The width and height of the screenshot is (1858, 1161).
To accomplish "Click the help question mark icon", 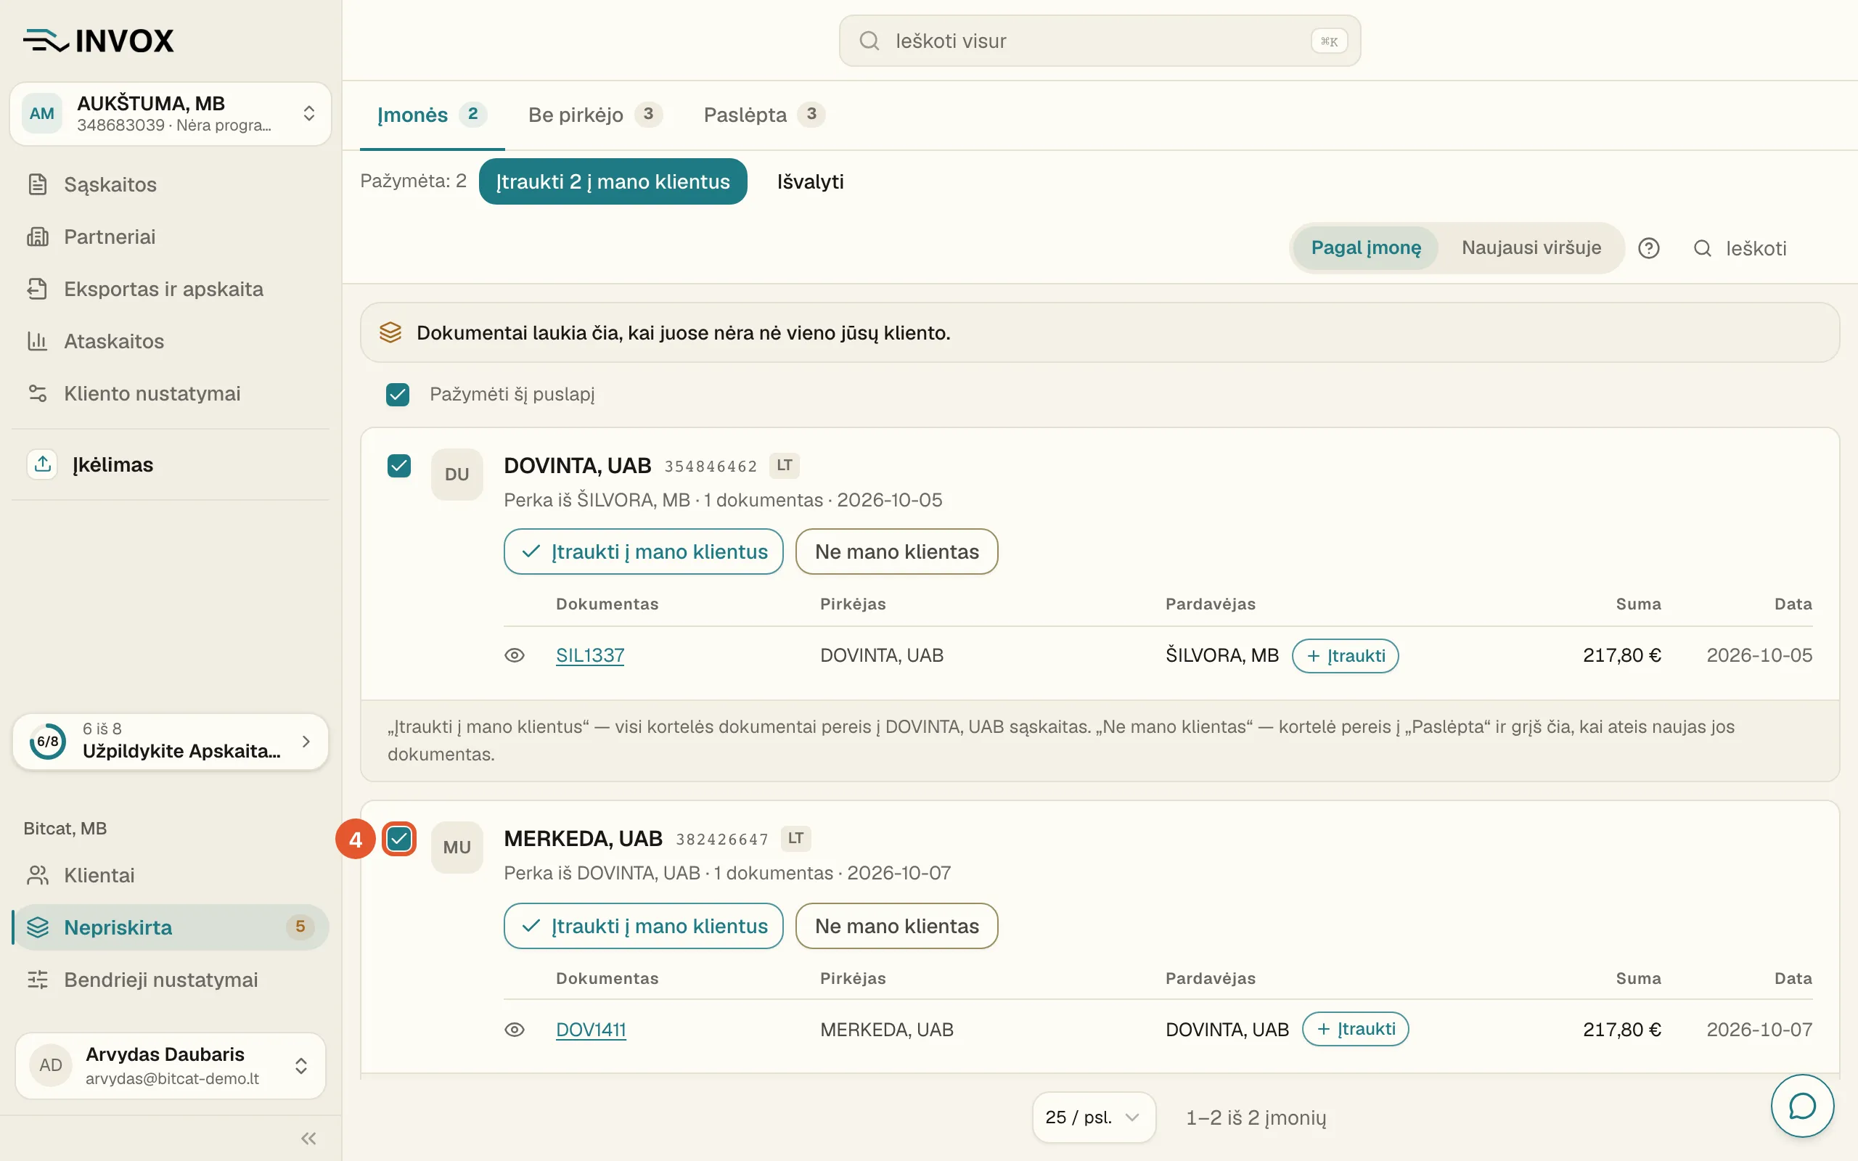I will coord(1648,248).
